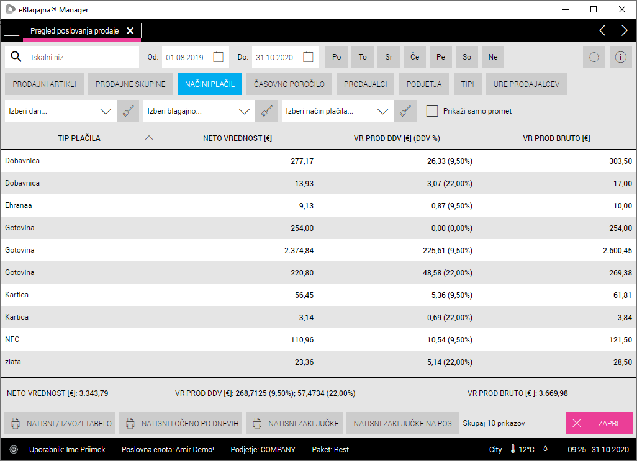The height and width of the screenshot is (461, 637).
Task: Click printer icon on Natisni ločeno po dnevih
Action: pos(130,423)
